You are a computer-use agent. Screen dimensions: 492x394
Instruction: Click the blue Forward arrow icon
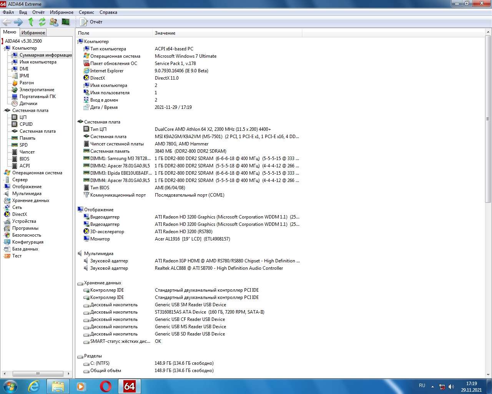[18, 22]
